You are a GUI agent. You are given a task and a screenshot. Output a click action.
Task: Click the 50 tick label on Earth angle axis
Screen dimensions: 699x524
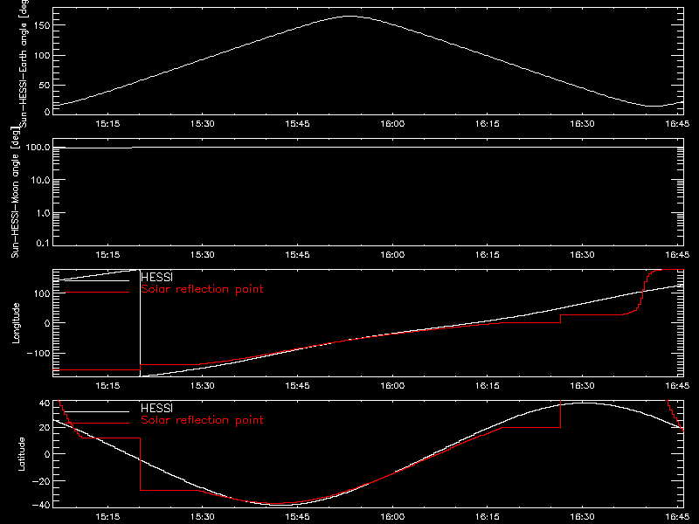tap(45, 85)
